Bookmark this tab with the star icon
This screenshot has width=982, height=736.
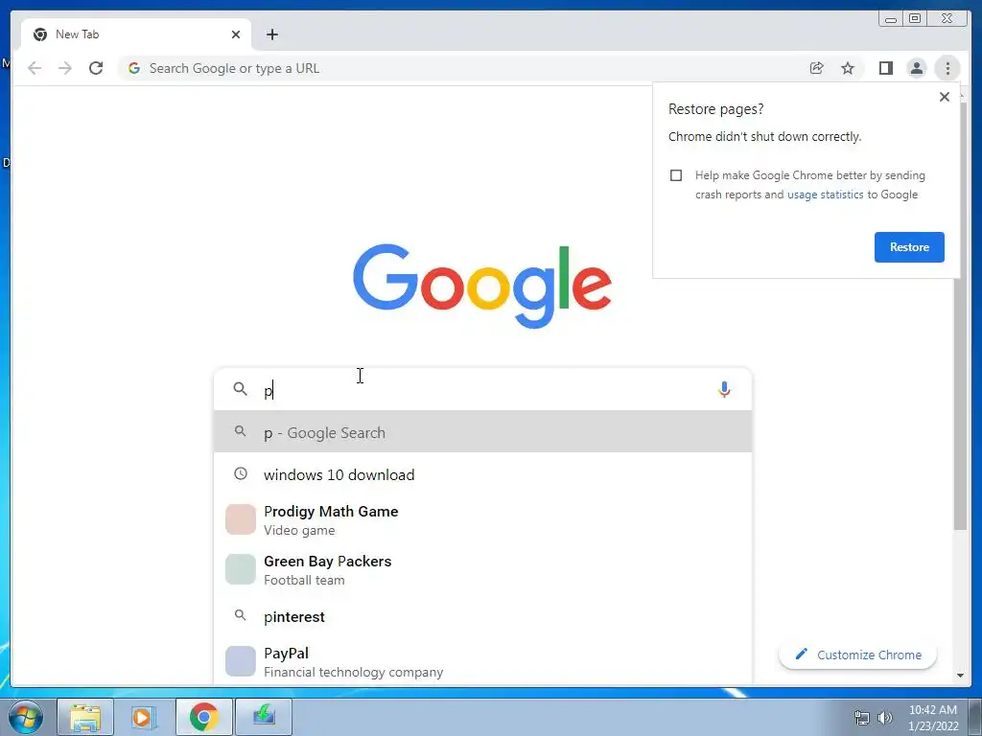(x=848, y=68)
